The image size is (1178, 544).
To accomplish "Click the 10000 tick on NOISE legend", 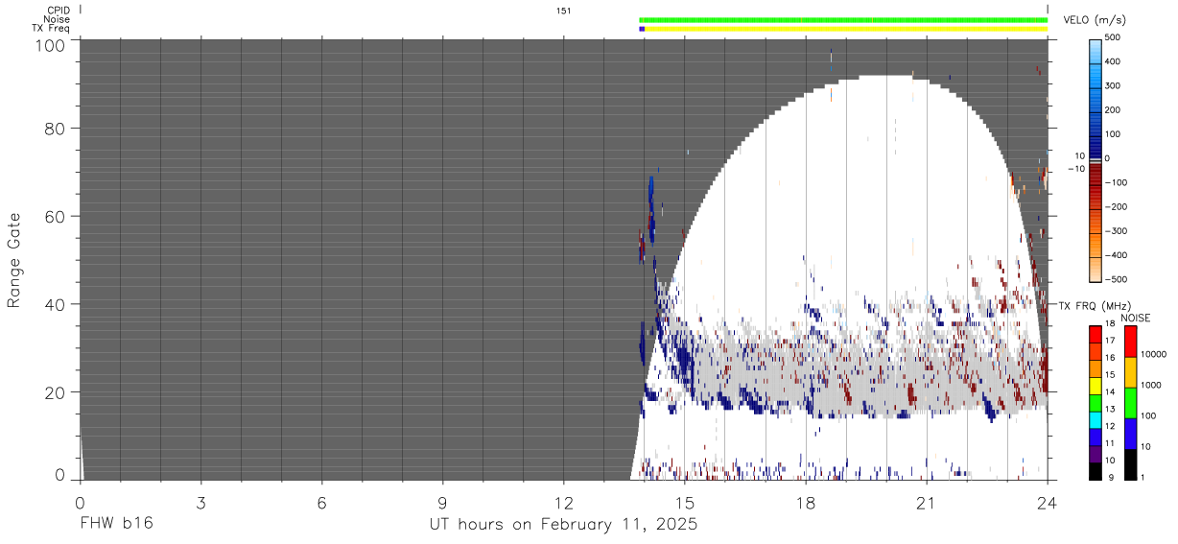I will click(x=1154, y=355).
